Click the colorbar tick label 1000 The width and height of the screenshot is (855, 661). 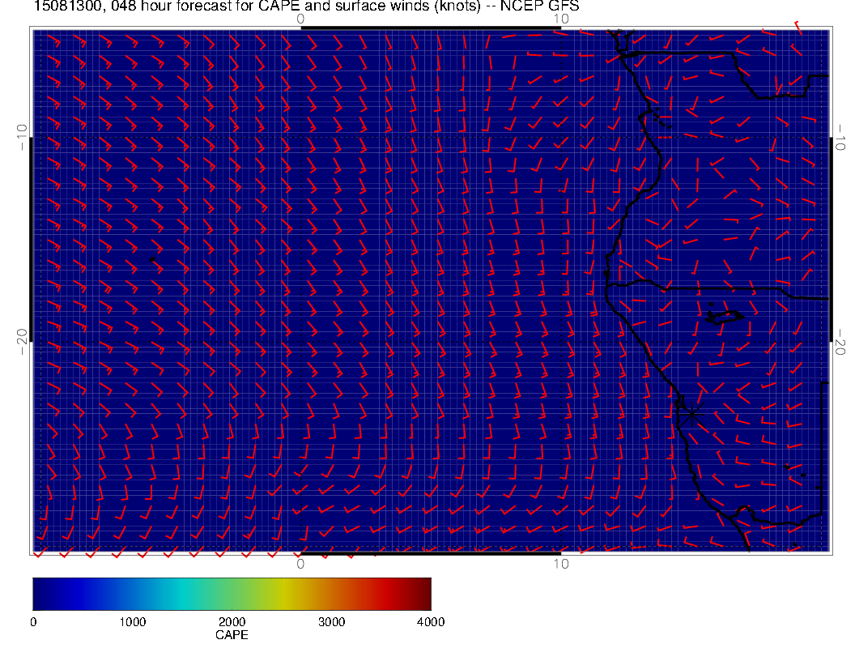coord(132,621)
